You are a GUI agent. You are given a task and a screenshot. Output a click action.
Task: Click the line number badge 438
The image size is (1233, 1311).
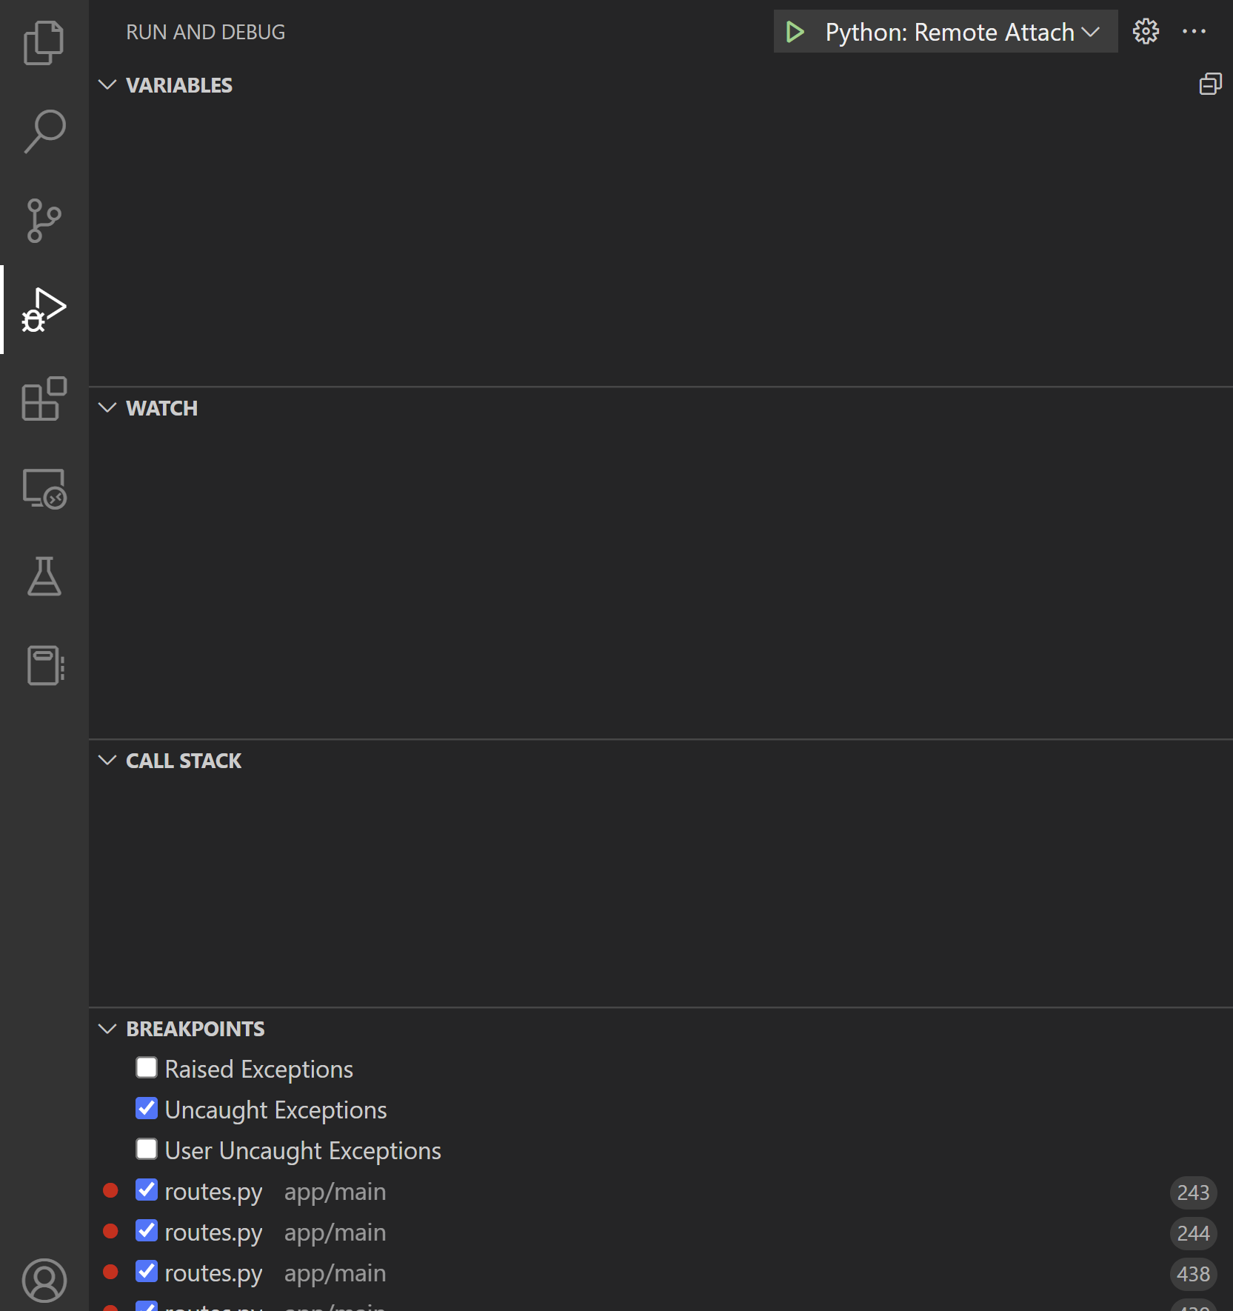tap(1193, 1274)
